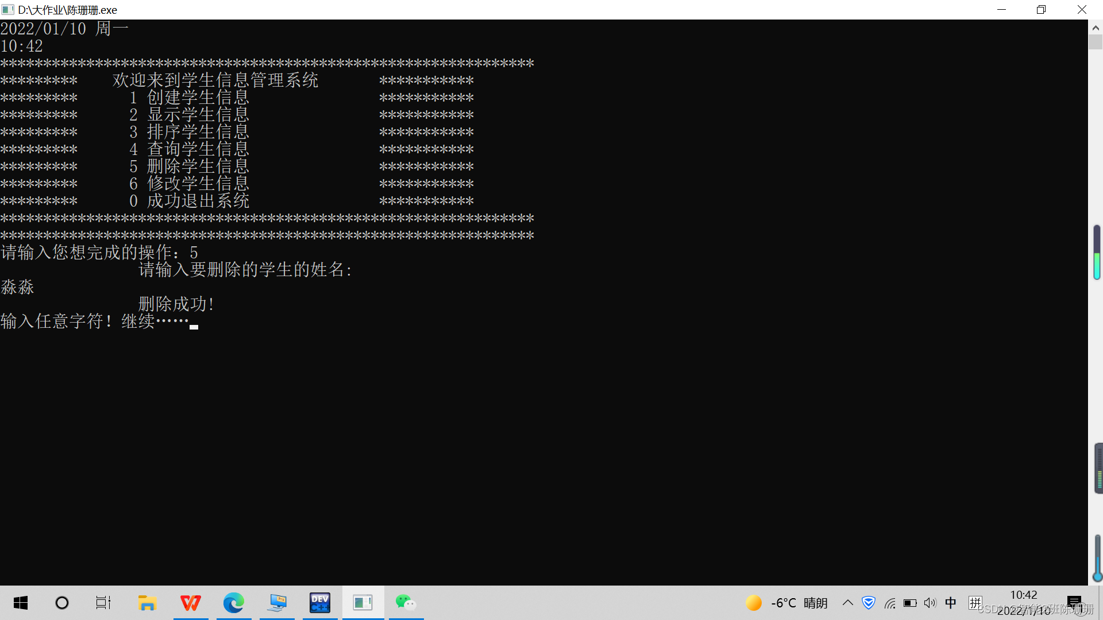Image resolution: width=1103 pixels, height=620 pixels.
Task: Open the volume speaker tray control
Action: pos(930,603)
